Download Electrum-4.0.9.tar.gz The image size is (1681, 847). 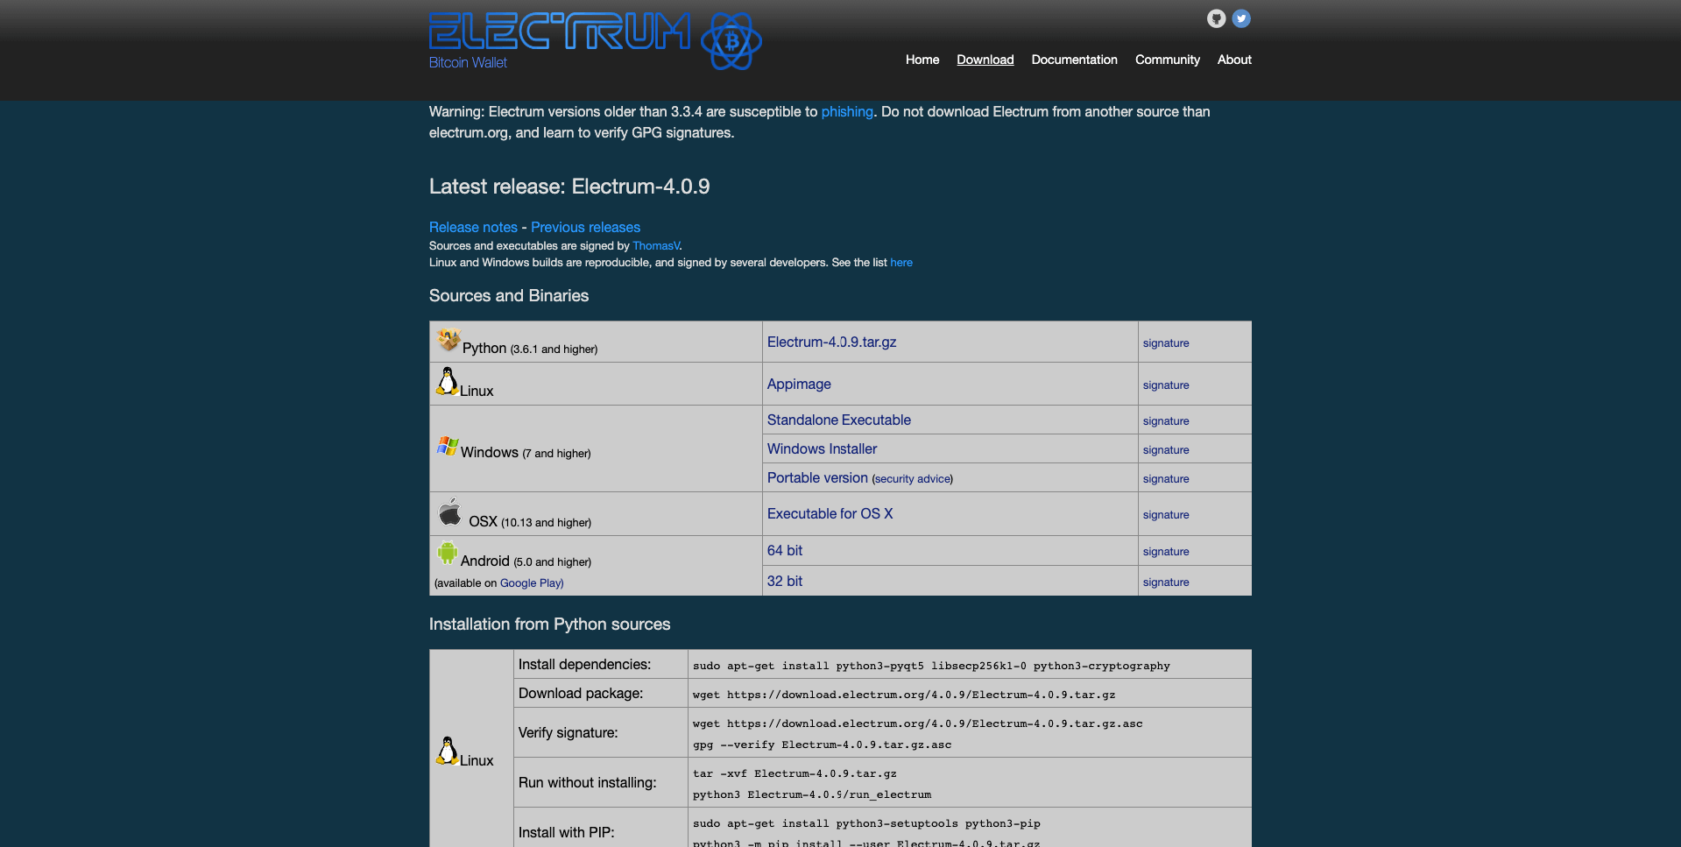pos(832,342)
